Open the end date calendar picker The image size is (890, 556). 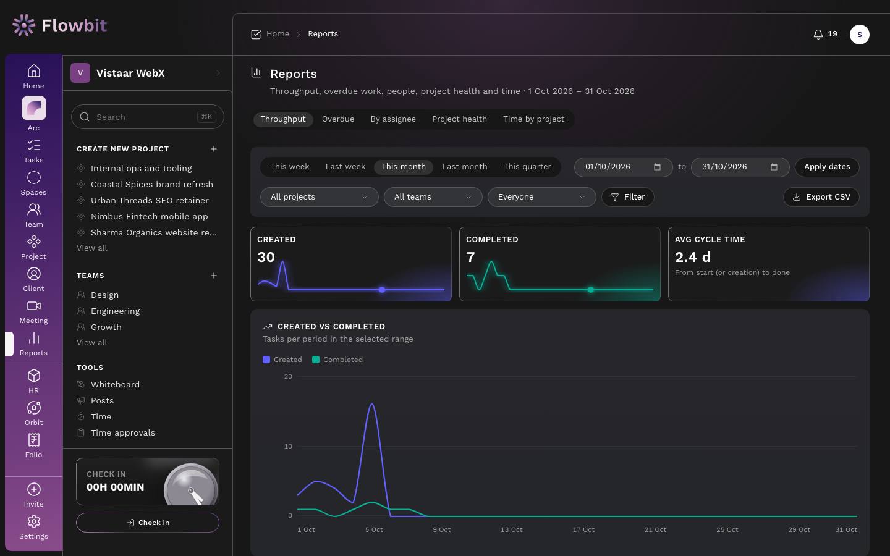click(x=774, y=167)
